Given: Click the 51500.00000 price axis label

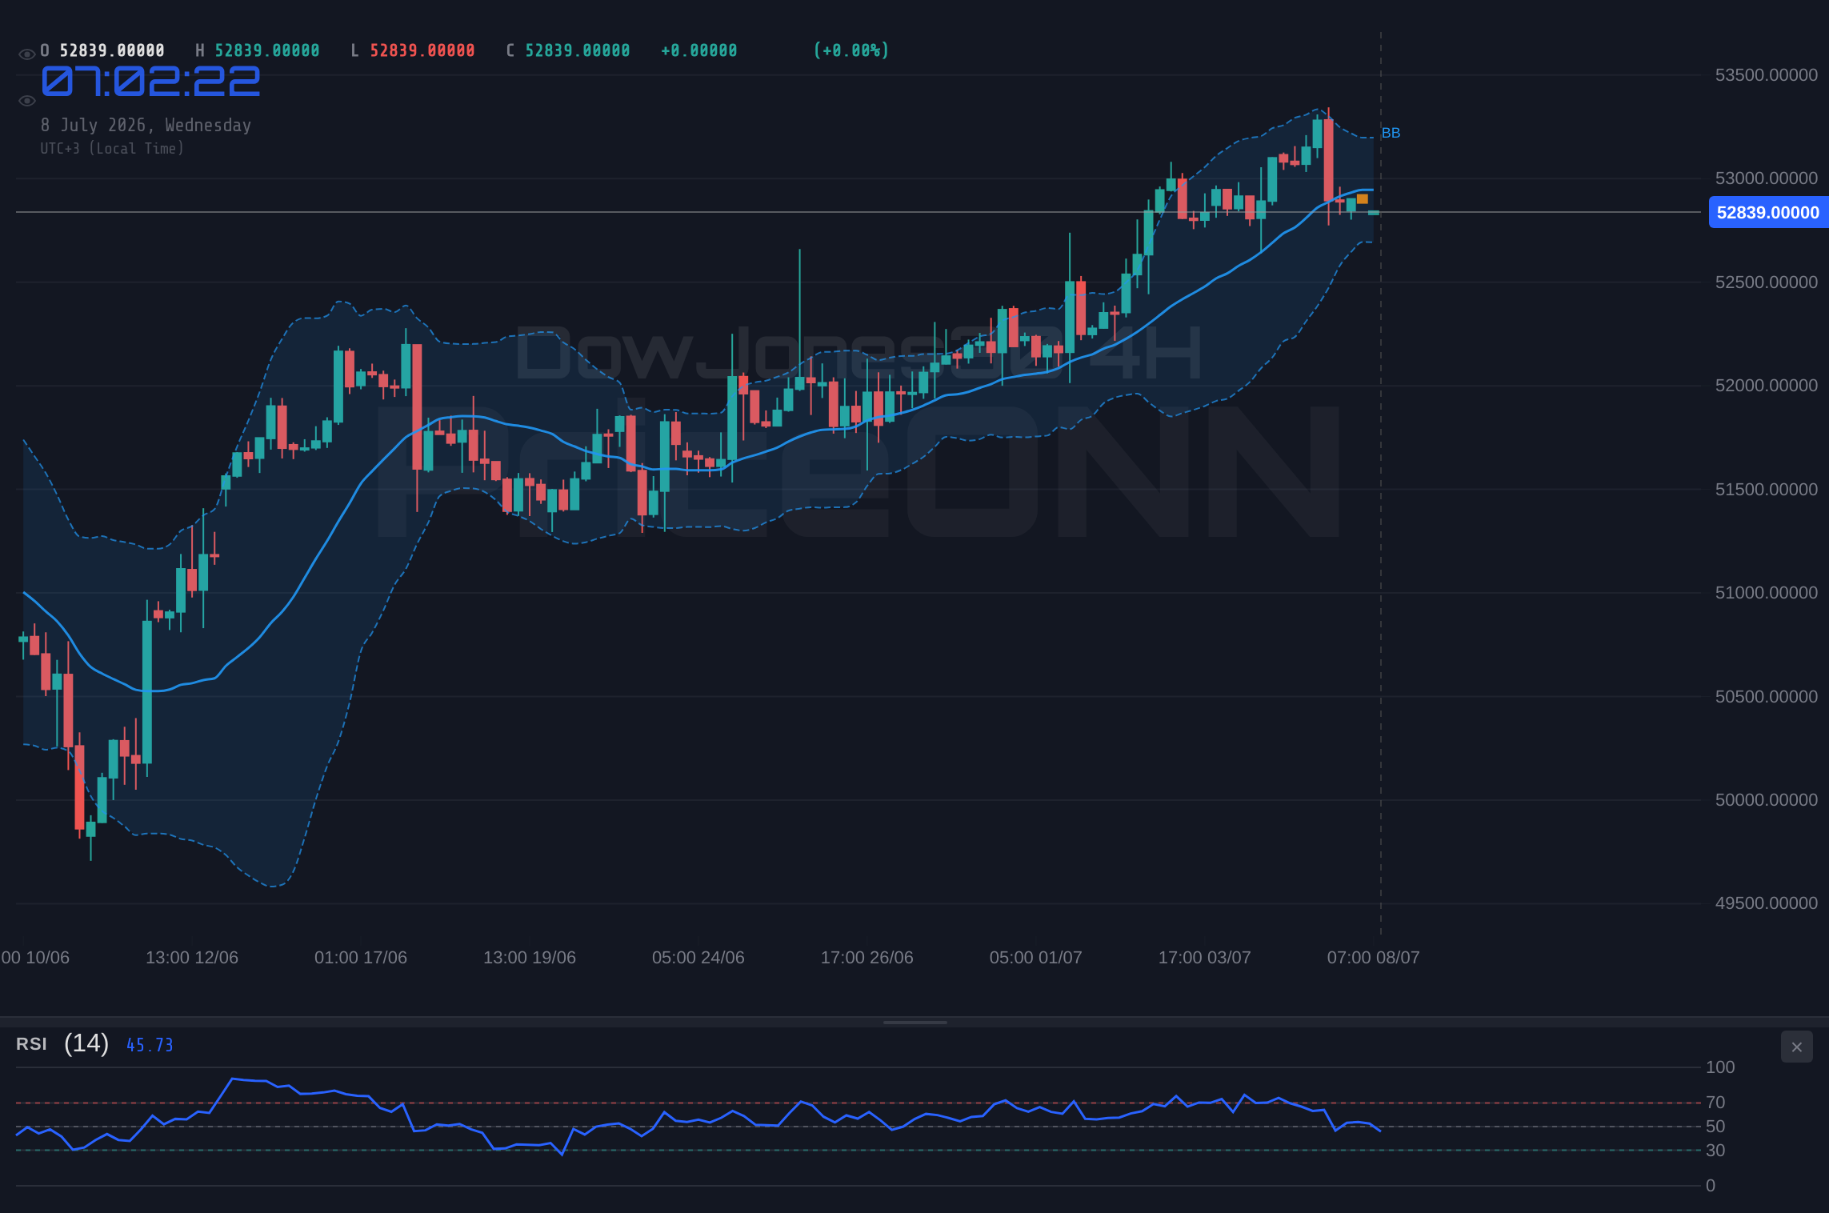Looking at the screenshot, I should (x=1767, y=490).
